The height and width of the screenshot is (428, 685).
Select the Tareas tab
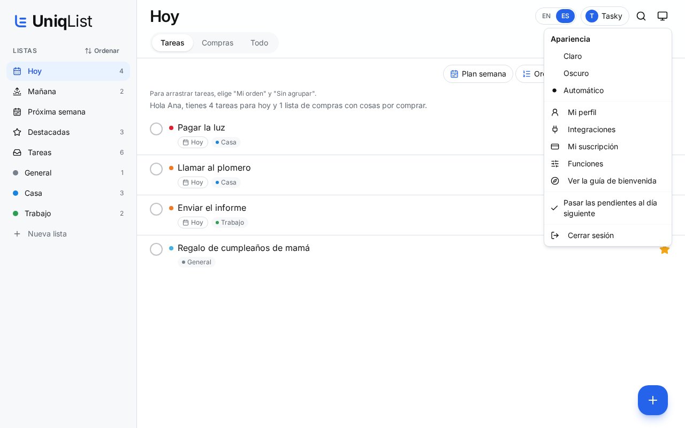172,43
